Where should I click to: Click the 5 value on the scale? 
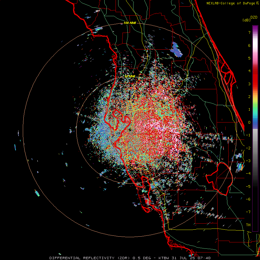click(249, 58)
